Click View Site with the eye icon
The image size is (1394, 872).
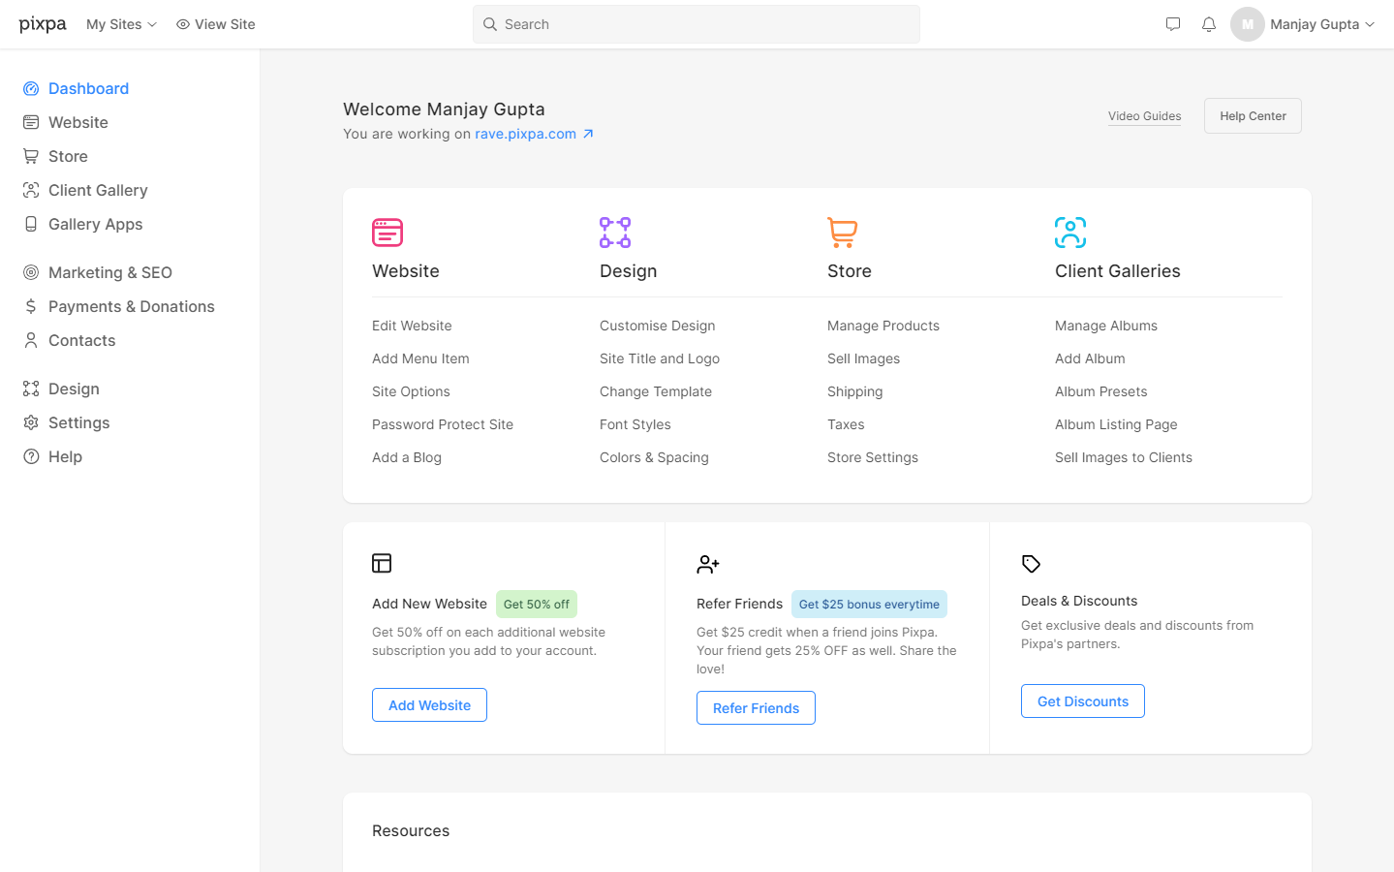(216, 24)
